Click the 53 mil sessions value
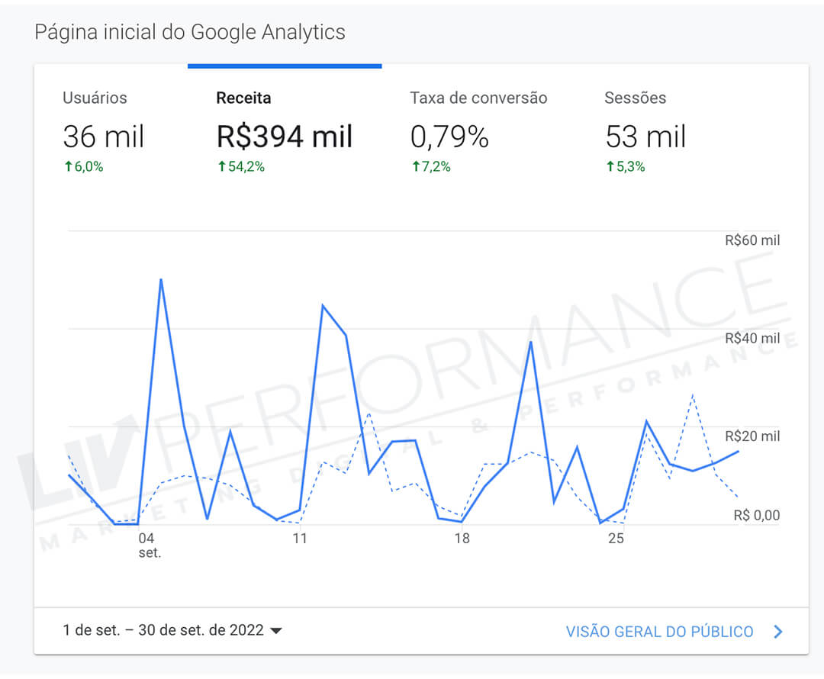The height and width of the screenshot is (679, 824). pos(645,137)
